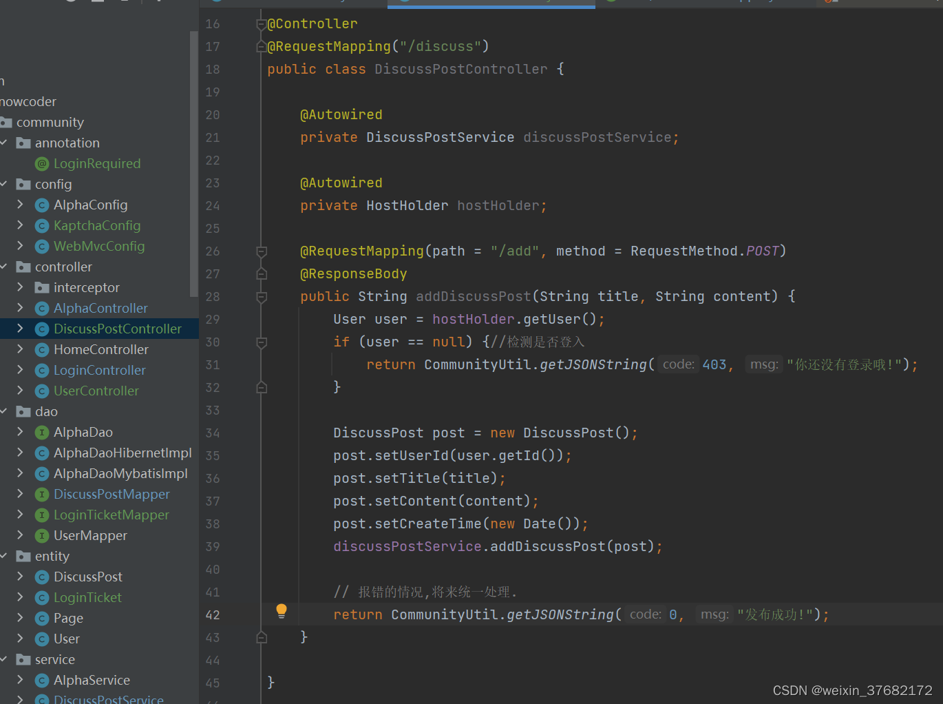Click the AlphaService class icon

point(42,681)
